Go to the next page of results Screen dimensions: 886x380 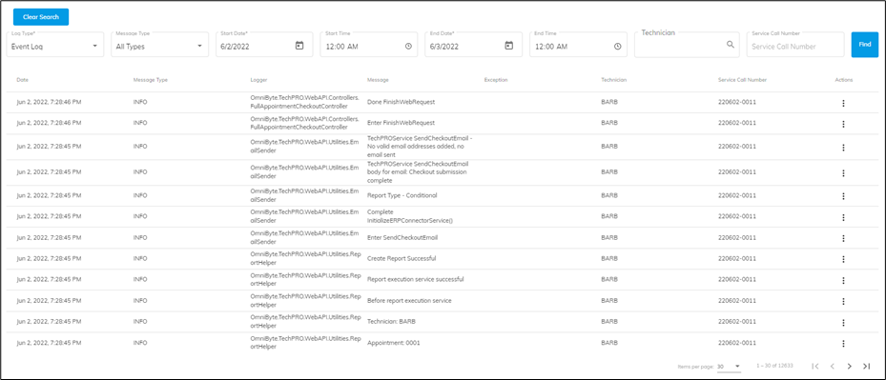[x=849, y=367]
